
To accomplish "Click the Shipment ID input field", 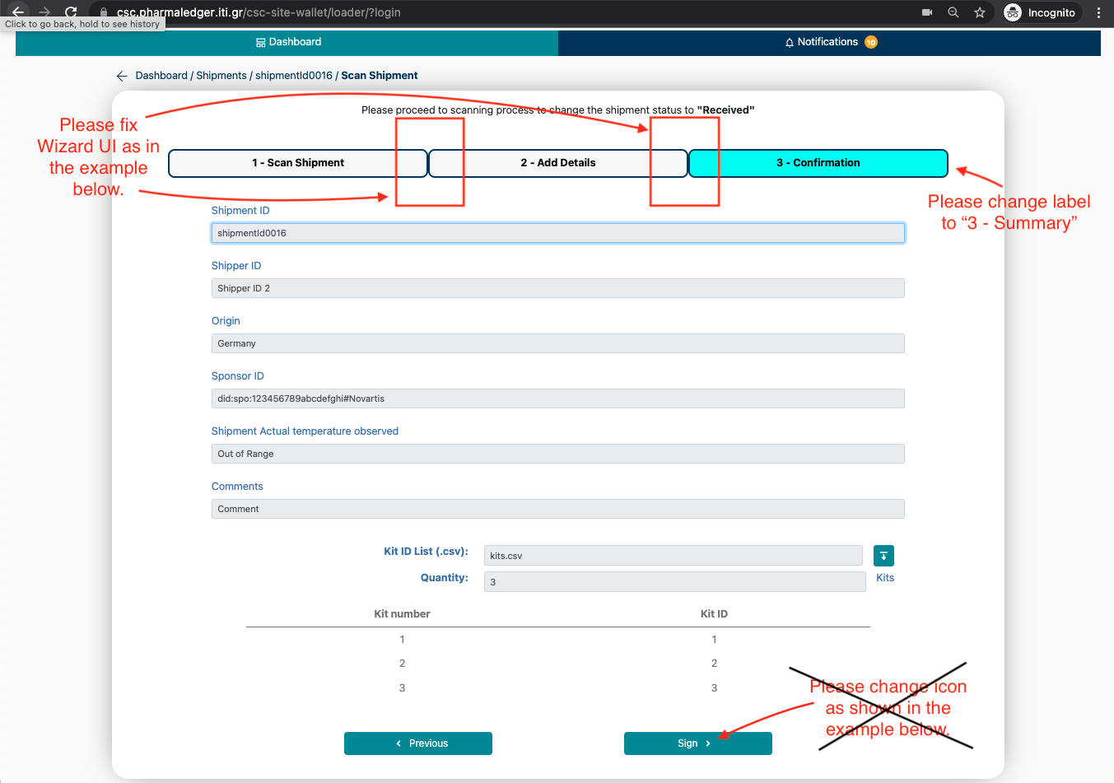I will click(558, 233).
